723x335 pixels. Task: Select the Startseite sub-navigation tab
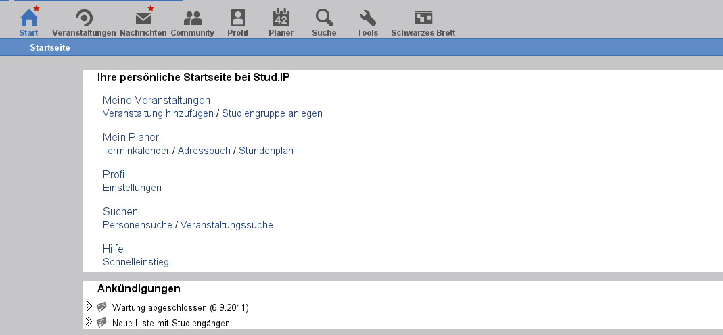click(50, 47)
